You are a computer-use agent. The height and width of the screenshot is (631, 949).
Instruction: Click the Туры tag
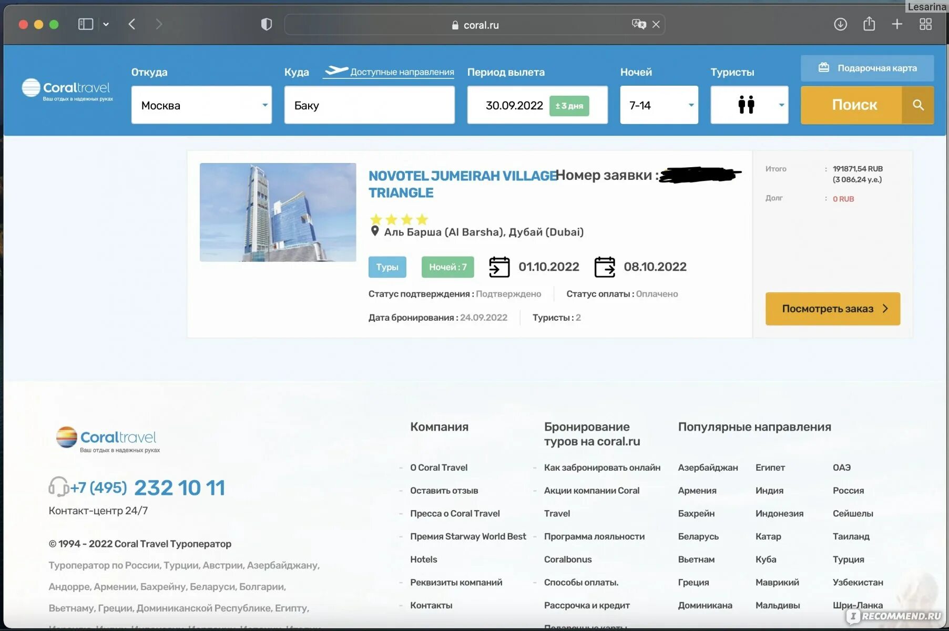point(387,267)
